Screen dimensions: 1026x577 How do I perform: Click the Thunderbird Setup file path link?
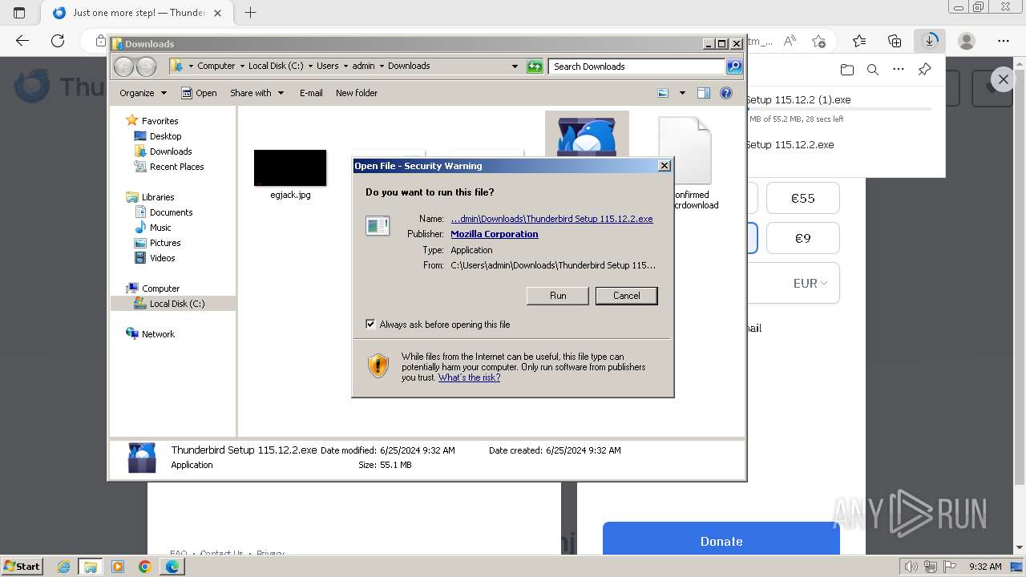coord(551,219)
